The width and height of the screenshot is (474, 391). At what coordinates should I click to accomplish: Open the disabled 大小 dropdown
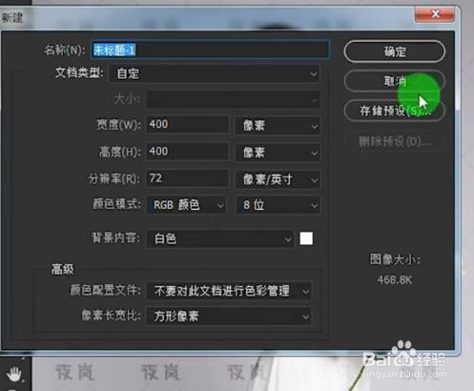[x=233, y=99]
